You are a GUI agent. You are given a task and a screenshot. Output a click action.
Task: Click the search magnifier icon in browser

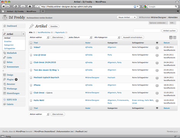(176, 6)
